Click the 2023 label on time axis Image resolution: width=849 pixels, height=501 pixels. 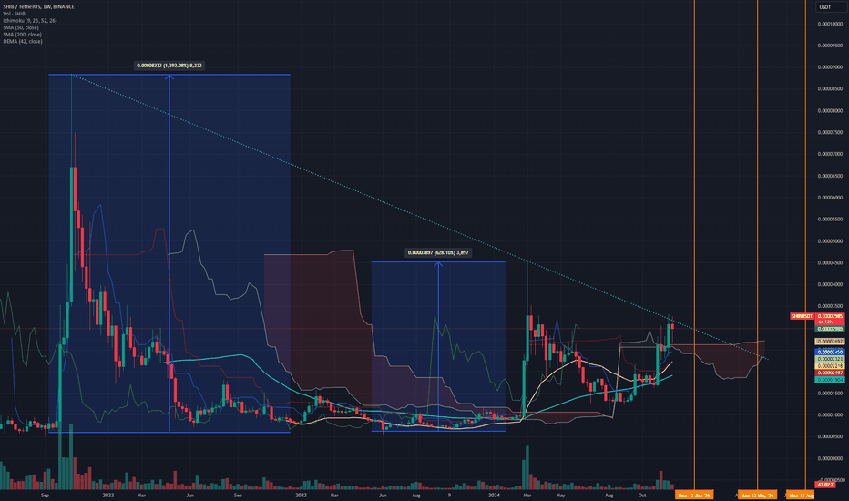click(301, 495)
